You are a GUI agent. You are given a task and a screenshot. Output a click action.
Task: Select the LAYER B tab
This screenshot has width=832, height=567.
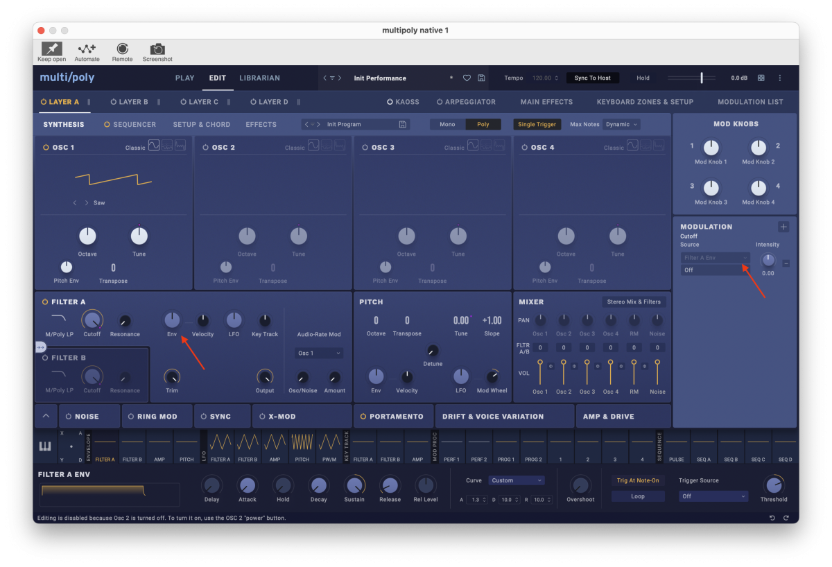coord(133,102)
